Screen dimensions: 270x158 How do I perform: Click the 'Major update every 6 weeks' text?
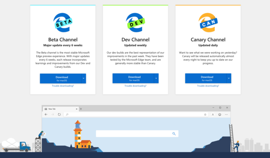point(63,45)
